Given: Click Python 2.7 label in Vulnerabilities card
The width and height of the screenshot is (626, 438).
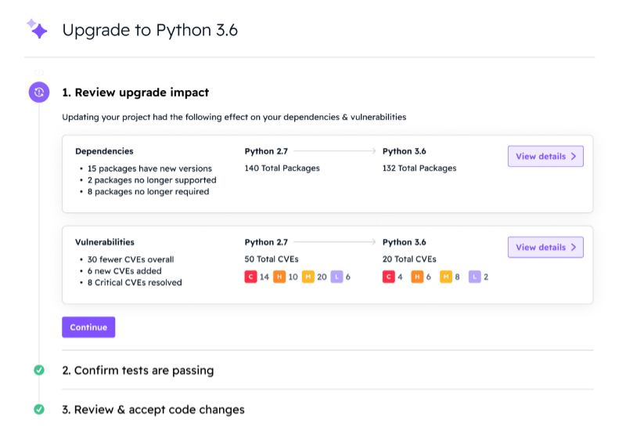Looking at the screenshot, I should click(x=266, y=242).
